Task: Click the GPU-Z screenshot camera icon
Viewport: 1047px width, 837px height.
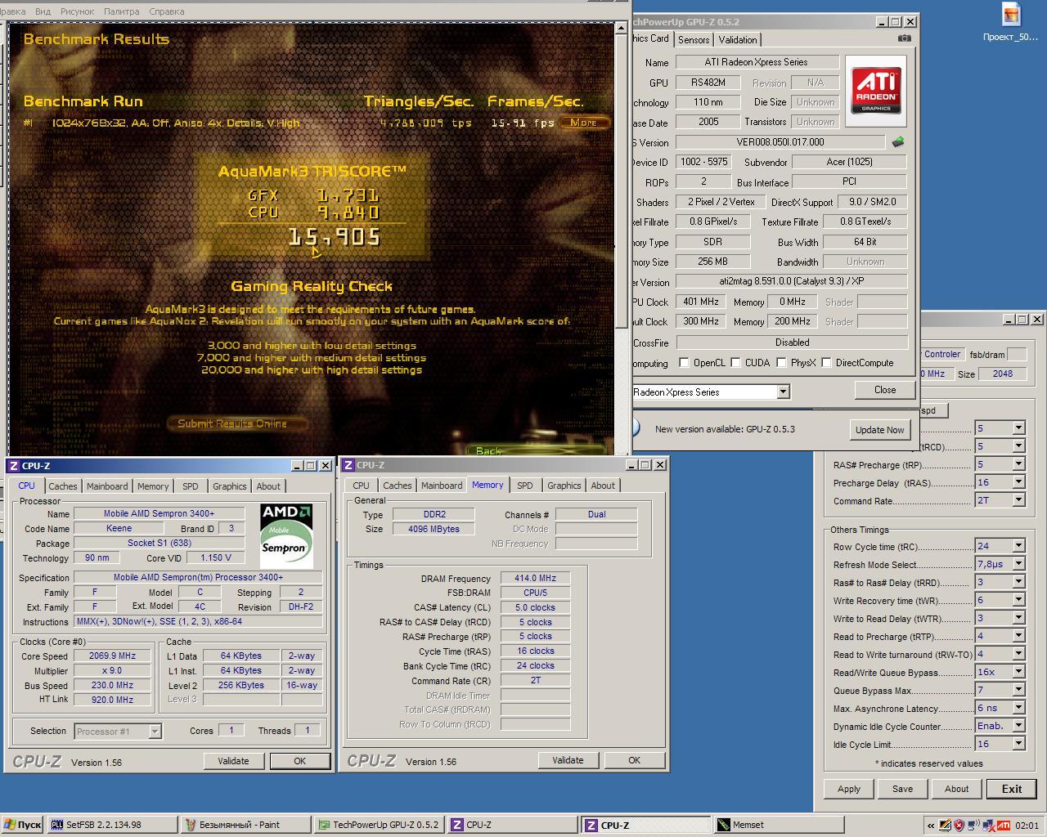Action: [904, 38]
